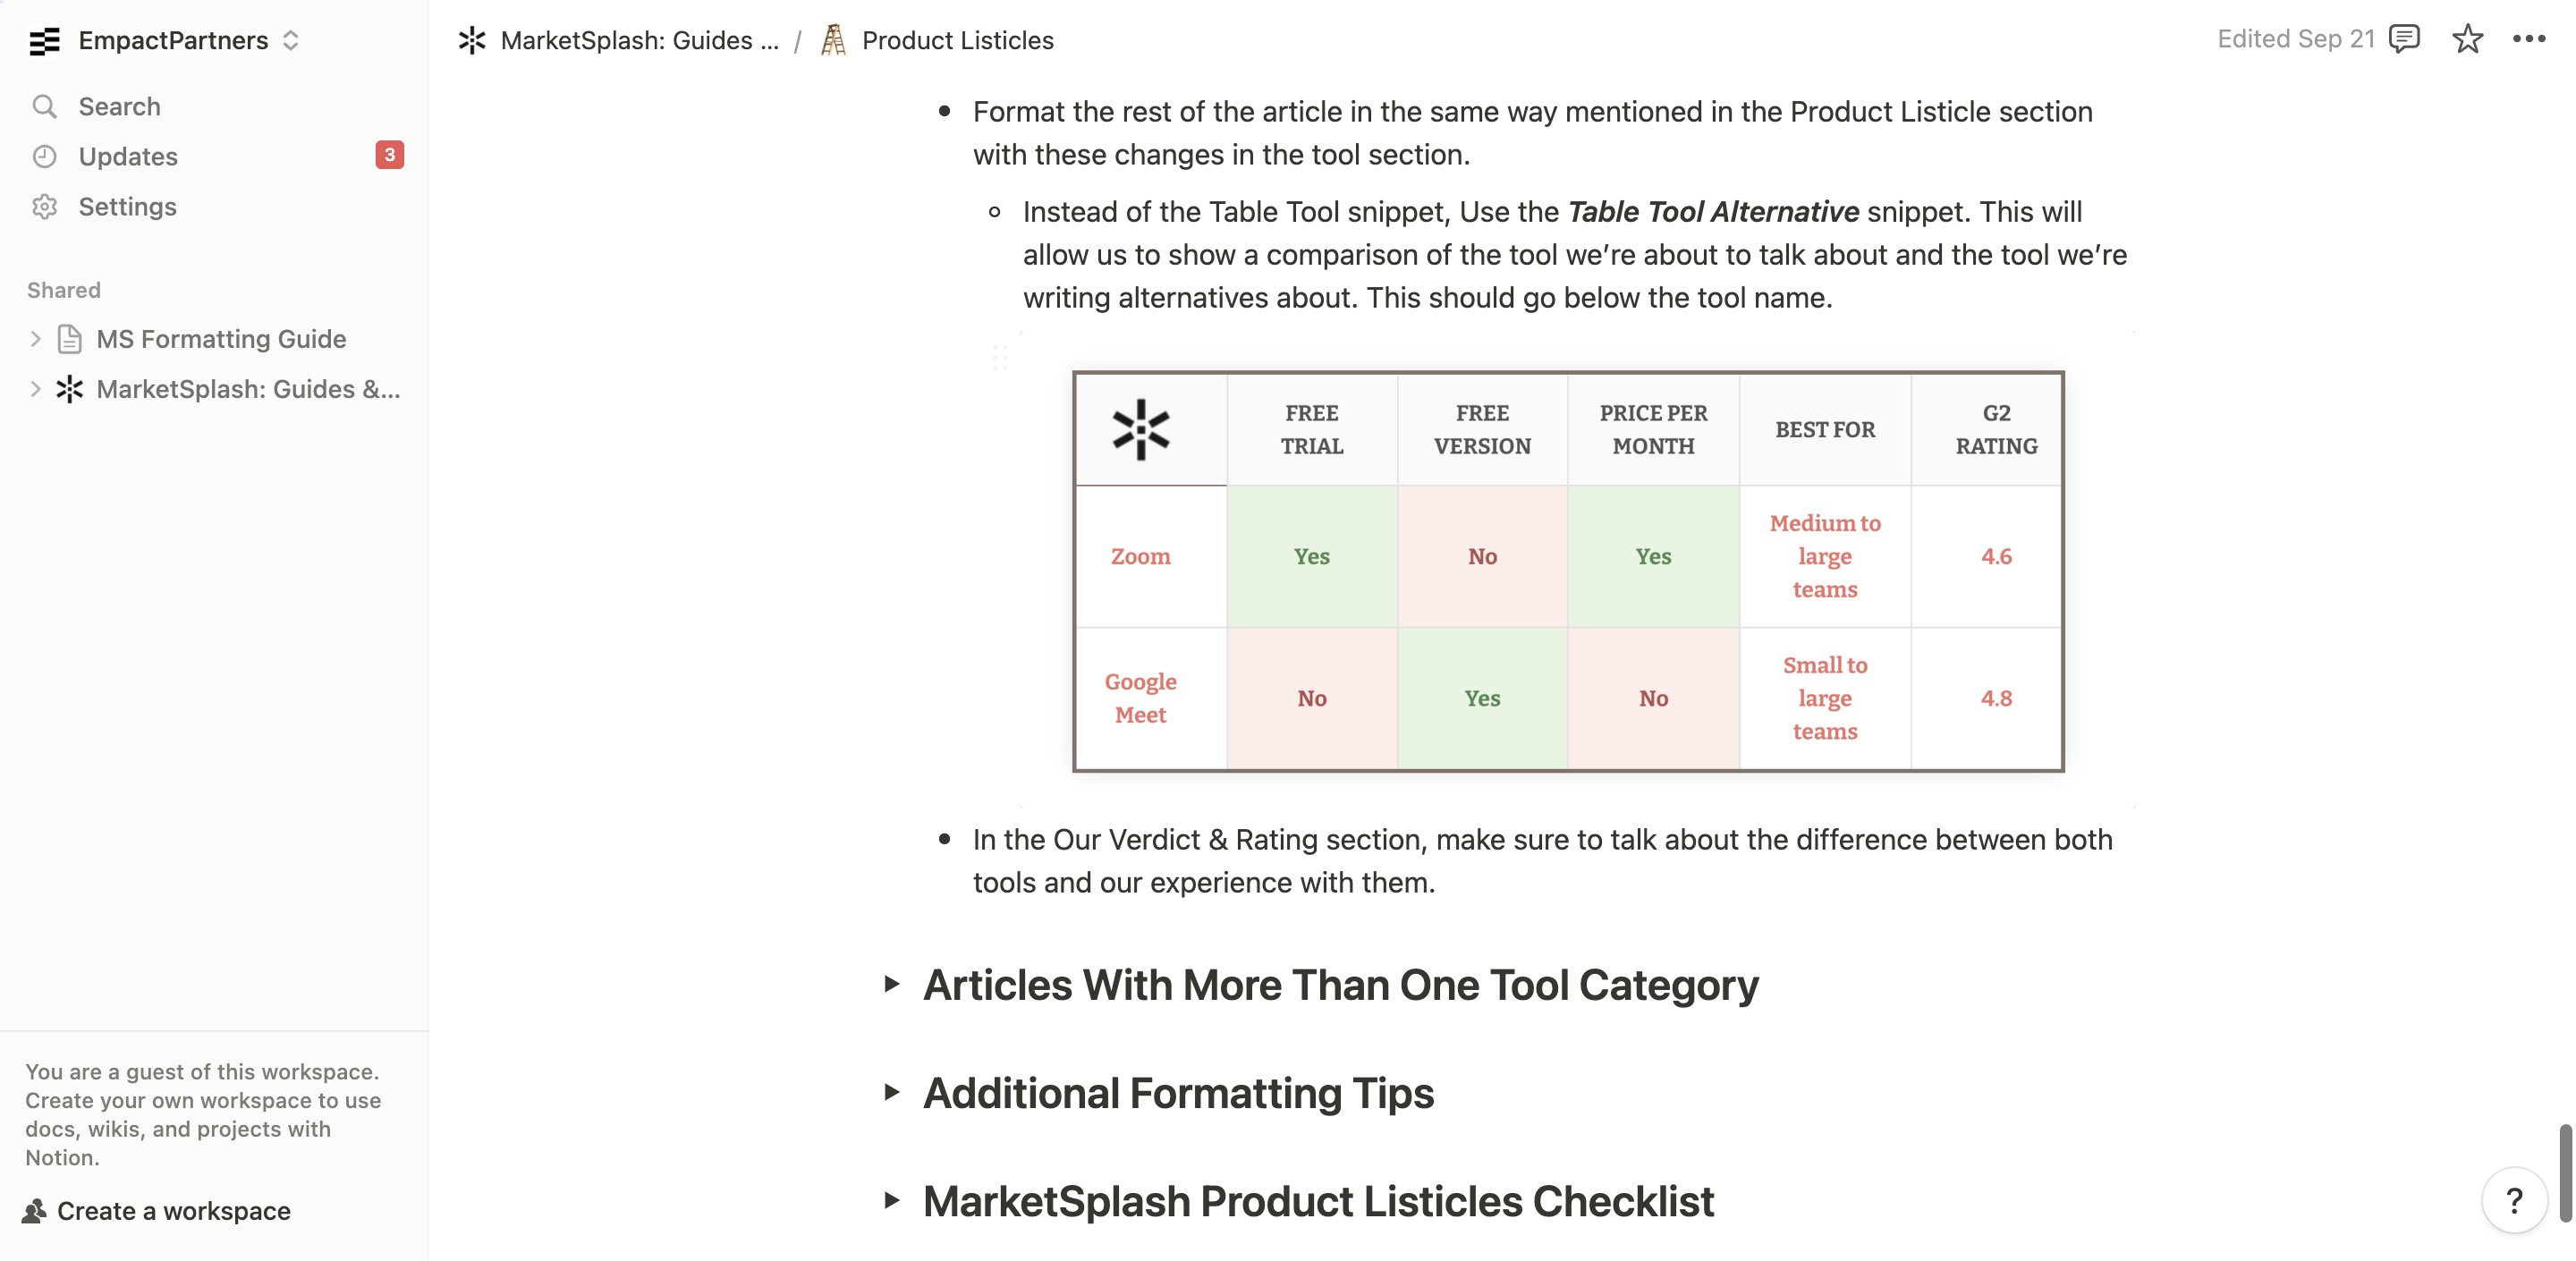This screenshot has height=1261, width=2576.
Task: Click the Search magnifier icon
Action: [x=44, y=106]
